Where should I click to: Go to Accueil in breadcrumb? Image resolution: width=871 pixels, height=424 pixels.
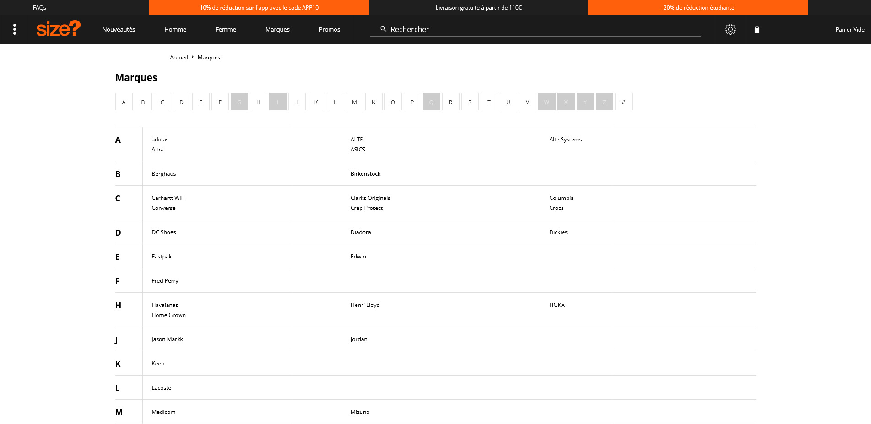pos(179,58)
